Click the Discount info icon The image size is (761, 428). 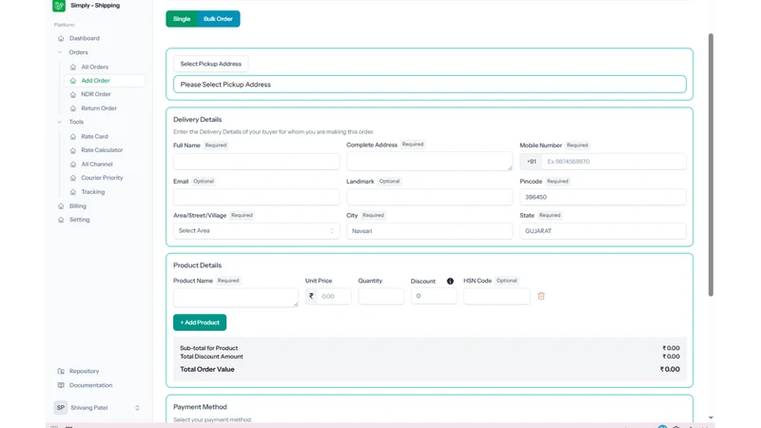pyautogui.click(x=450, y=281)
